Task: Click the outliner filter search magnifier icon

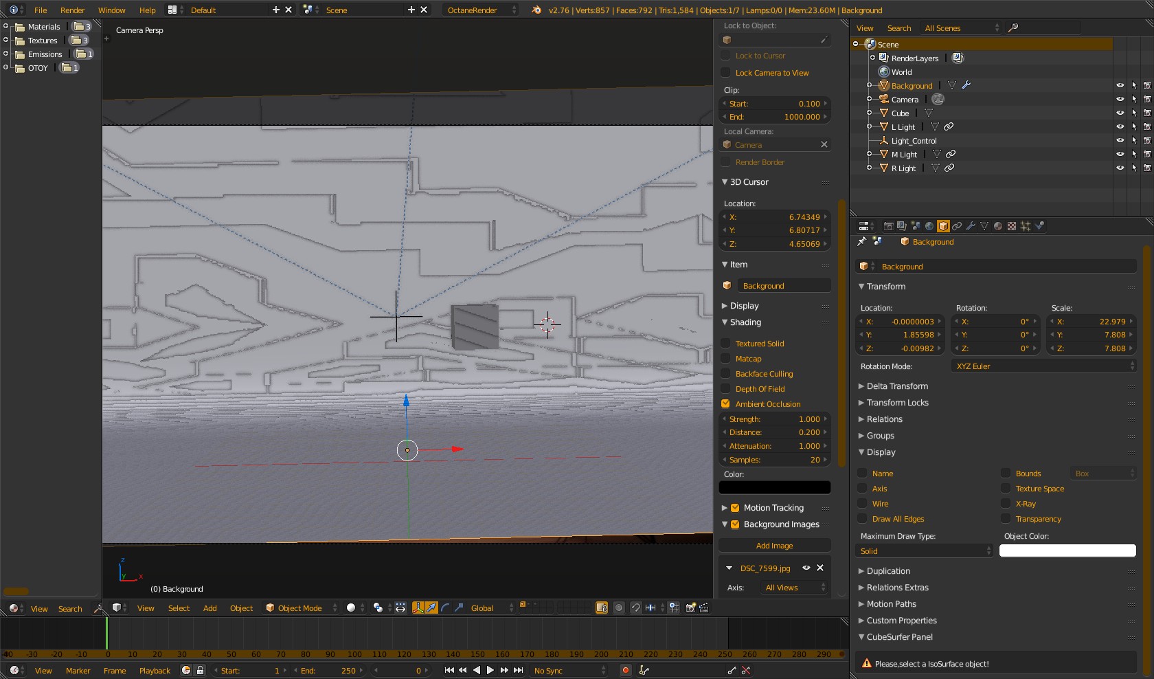Action: pos(1012,27)
